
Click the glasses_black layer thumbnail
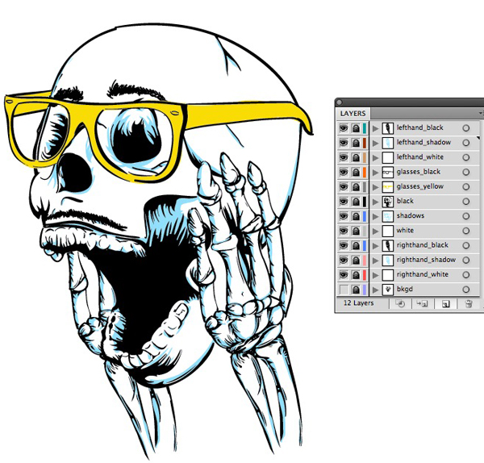click(x=388, y=173)
